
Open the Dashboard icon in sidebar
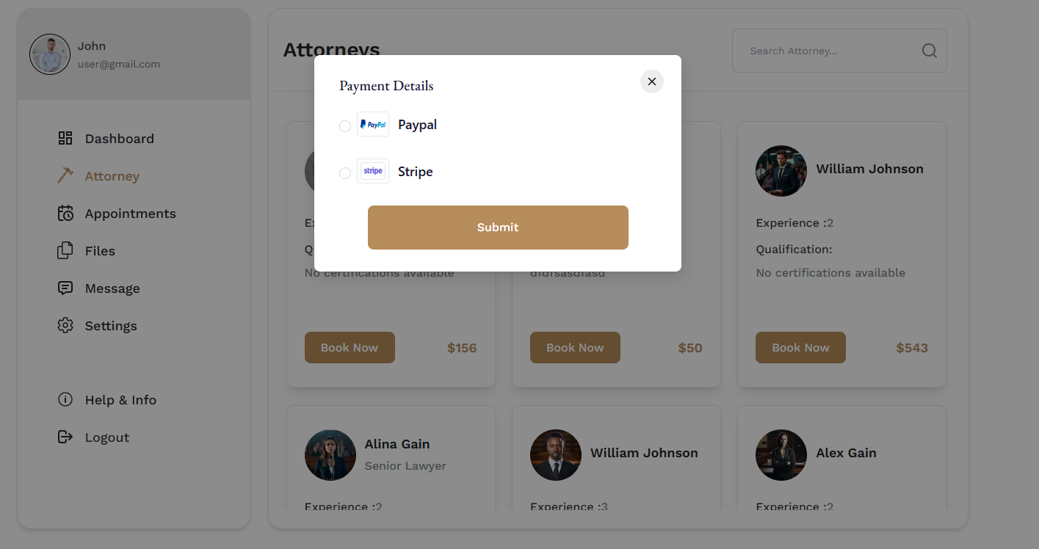(65, 138)
